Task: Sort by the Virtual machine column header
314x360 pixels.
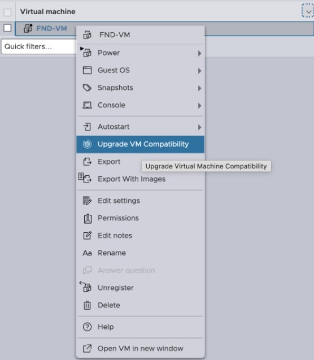Action: coord(47,11)
